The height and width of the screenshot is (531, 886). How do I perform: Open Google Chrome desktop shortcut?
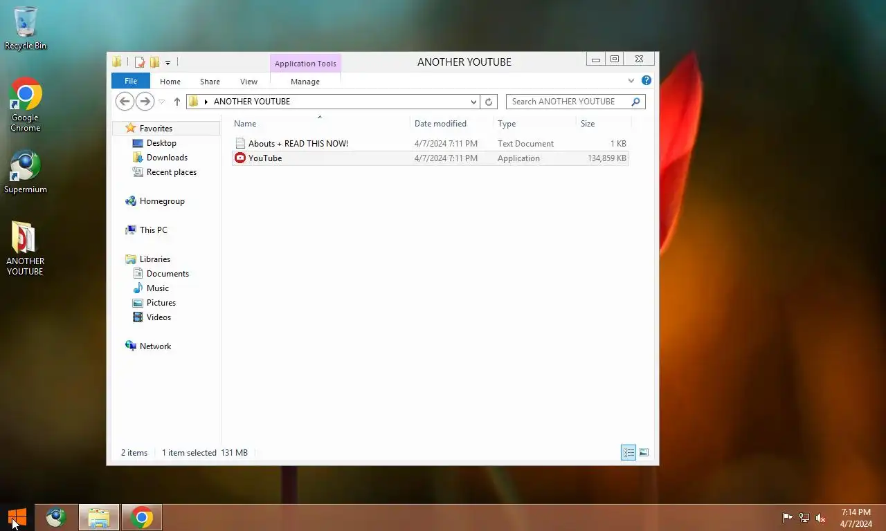[26, 104]
